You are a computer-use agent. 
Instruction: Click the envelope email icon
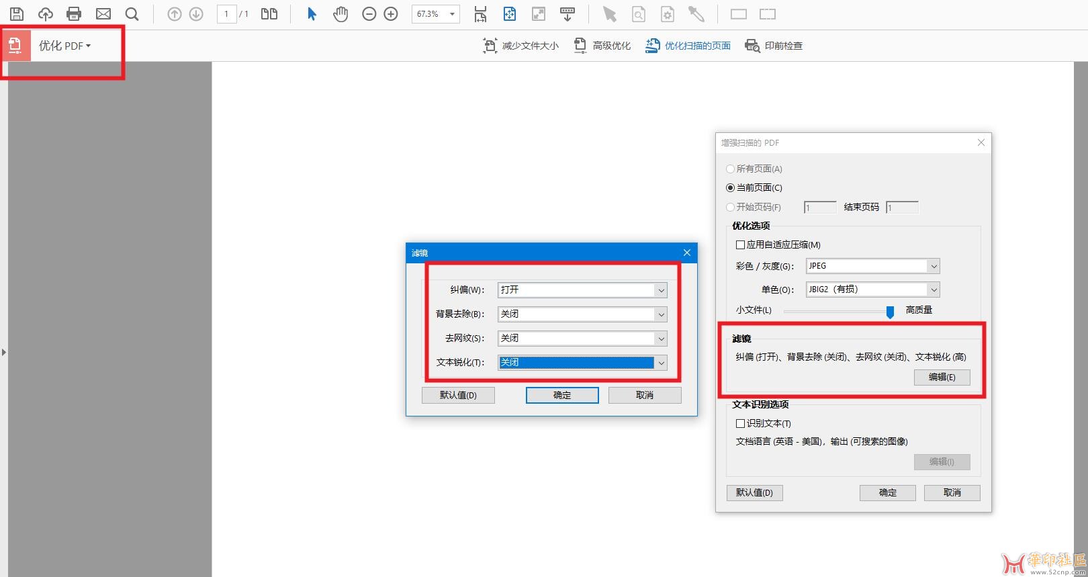pos(103,14)
